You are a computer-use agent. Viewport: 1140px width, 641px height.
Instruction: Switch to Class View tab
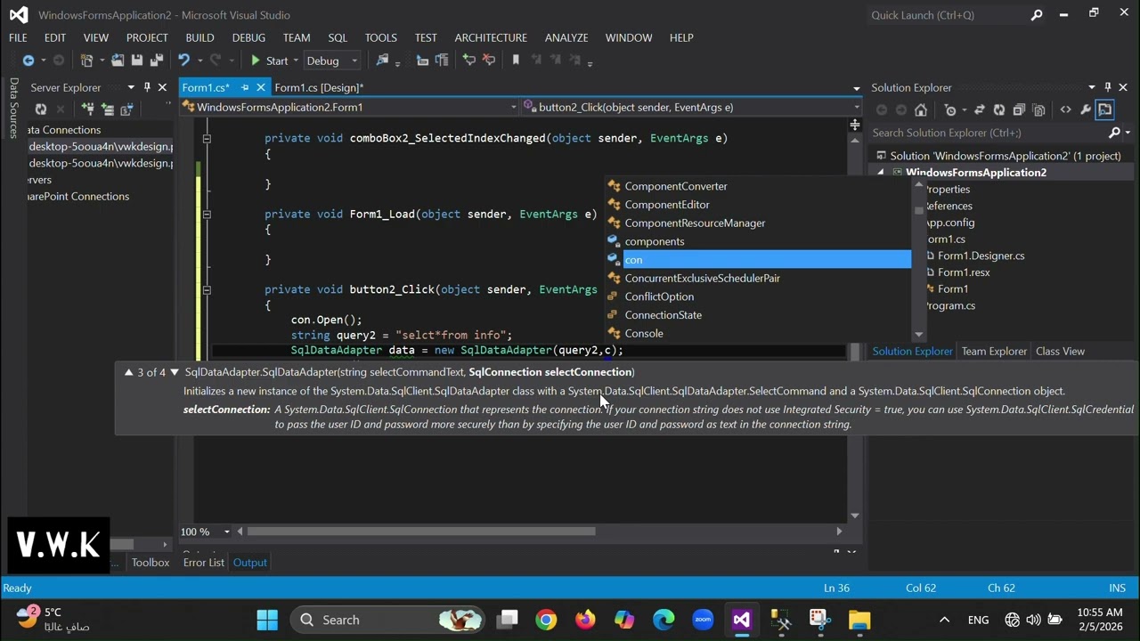pyautogui.click(x=1060, y=351)
